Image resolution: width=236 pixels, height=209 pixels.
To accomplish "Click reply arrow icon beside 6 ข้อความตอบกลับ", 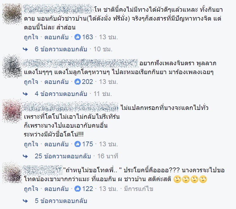I will [x=25, y=49].
